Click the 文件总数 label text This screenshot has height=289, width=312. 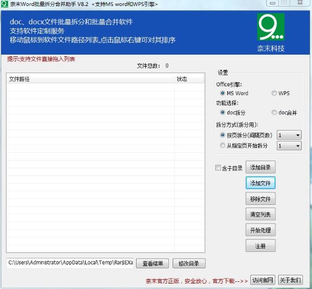coord(149,66)
